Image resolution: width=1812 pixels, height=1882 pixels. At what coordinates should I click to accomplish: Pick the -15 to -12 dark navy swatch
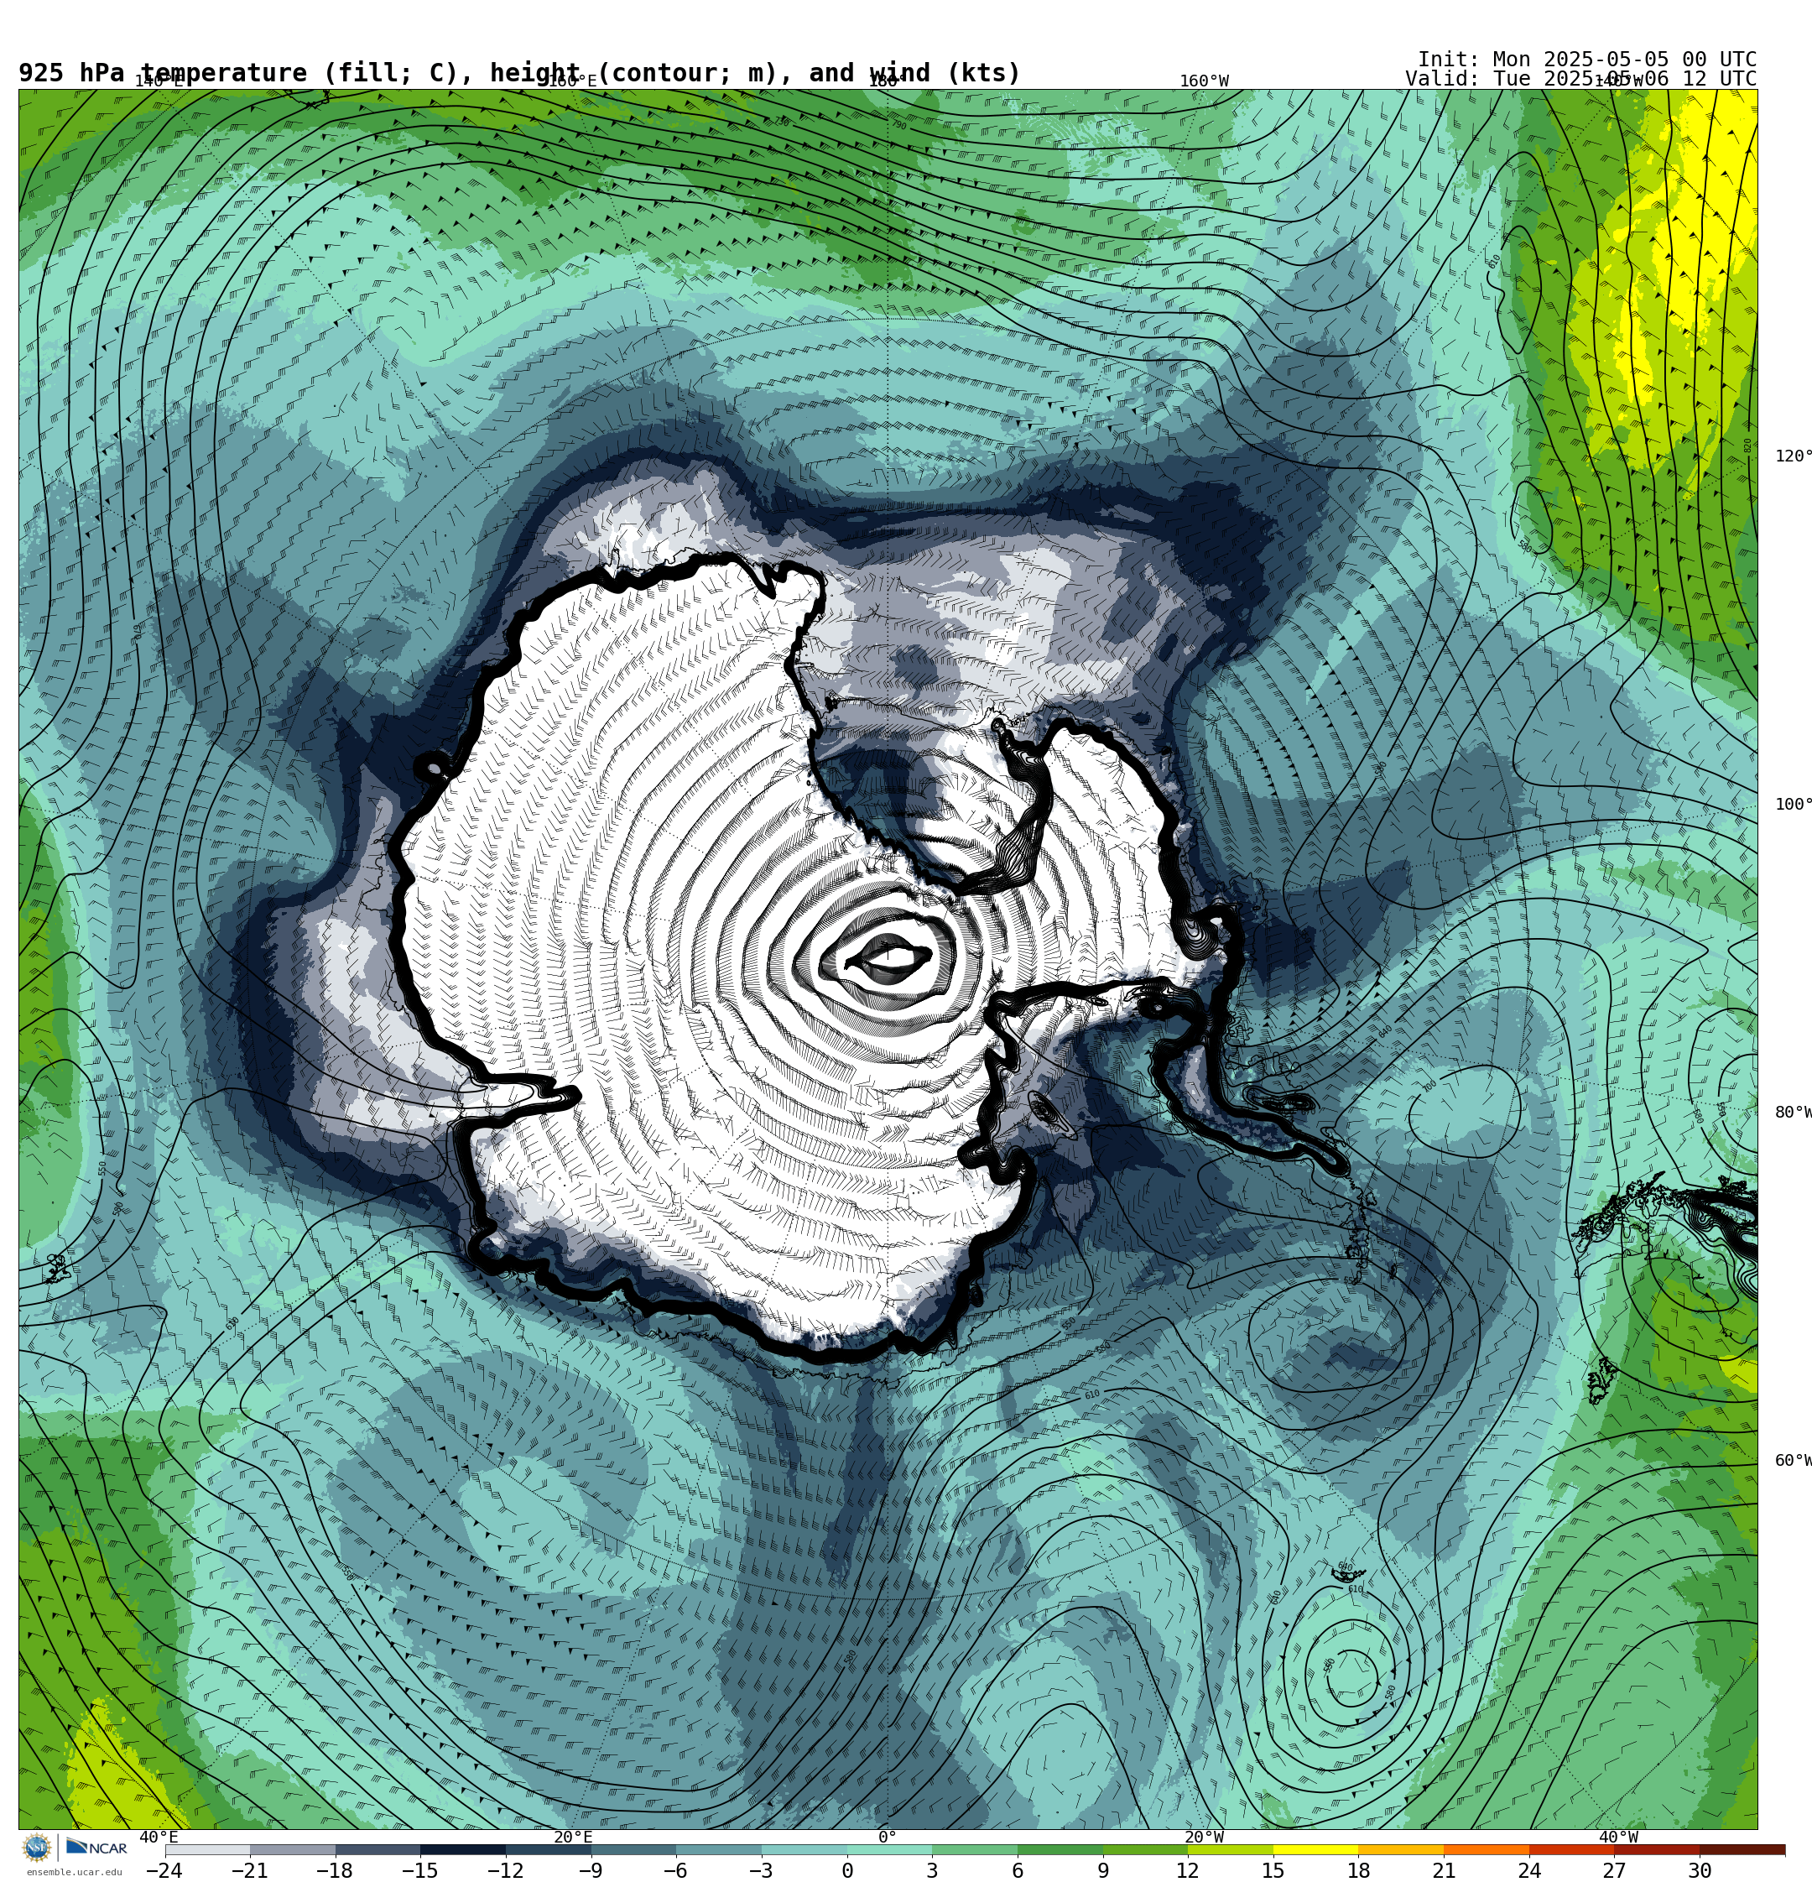coord(463,1849)
